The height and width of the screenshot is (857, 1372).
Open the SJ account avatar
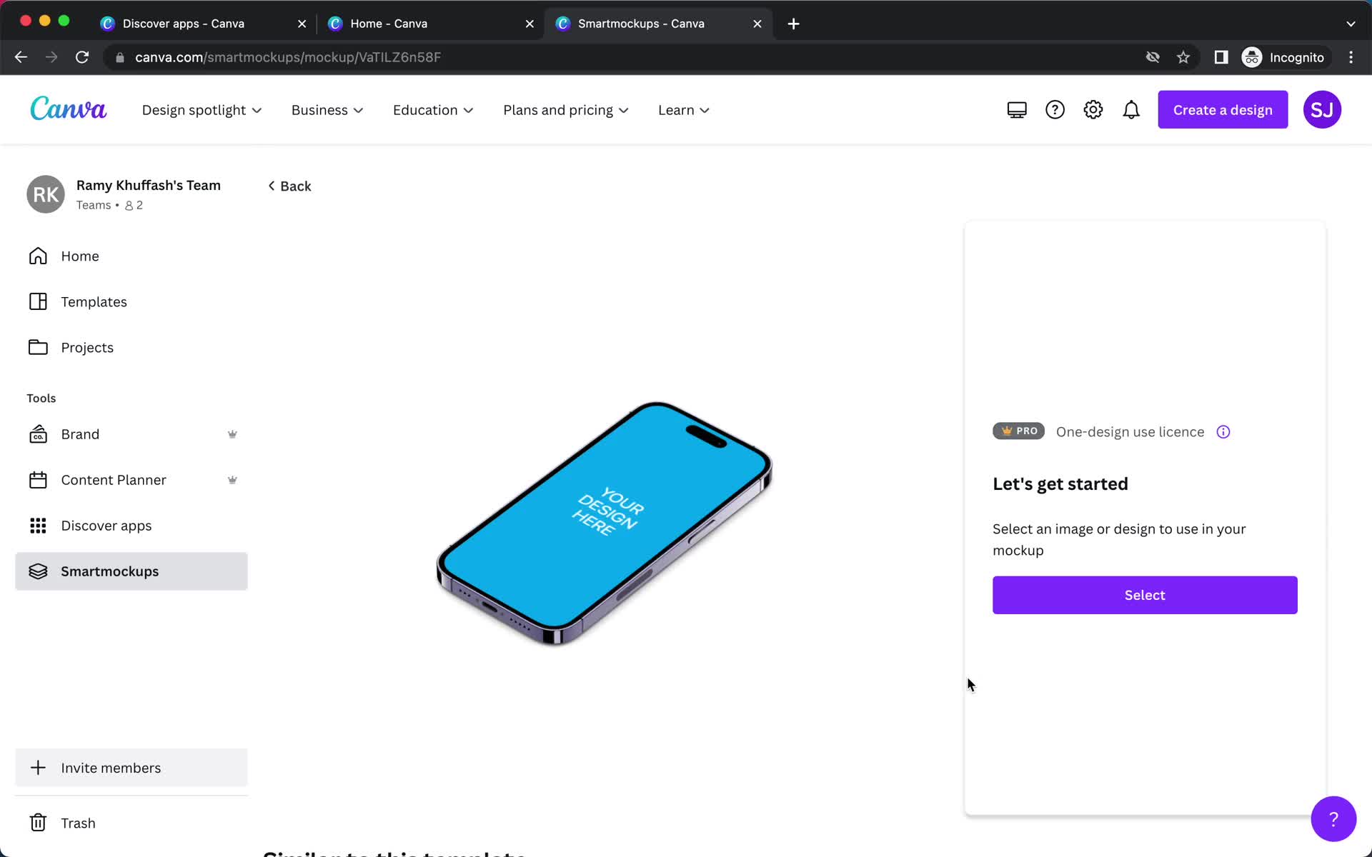(x=1322, y=110)
